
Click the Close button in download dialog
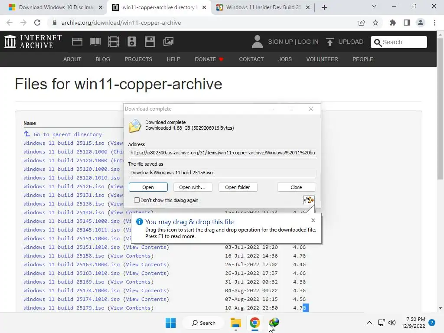pyautogui.click(x=296, y=187)
